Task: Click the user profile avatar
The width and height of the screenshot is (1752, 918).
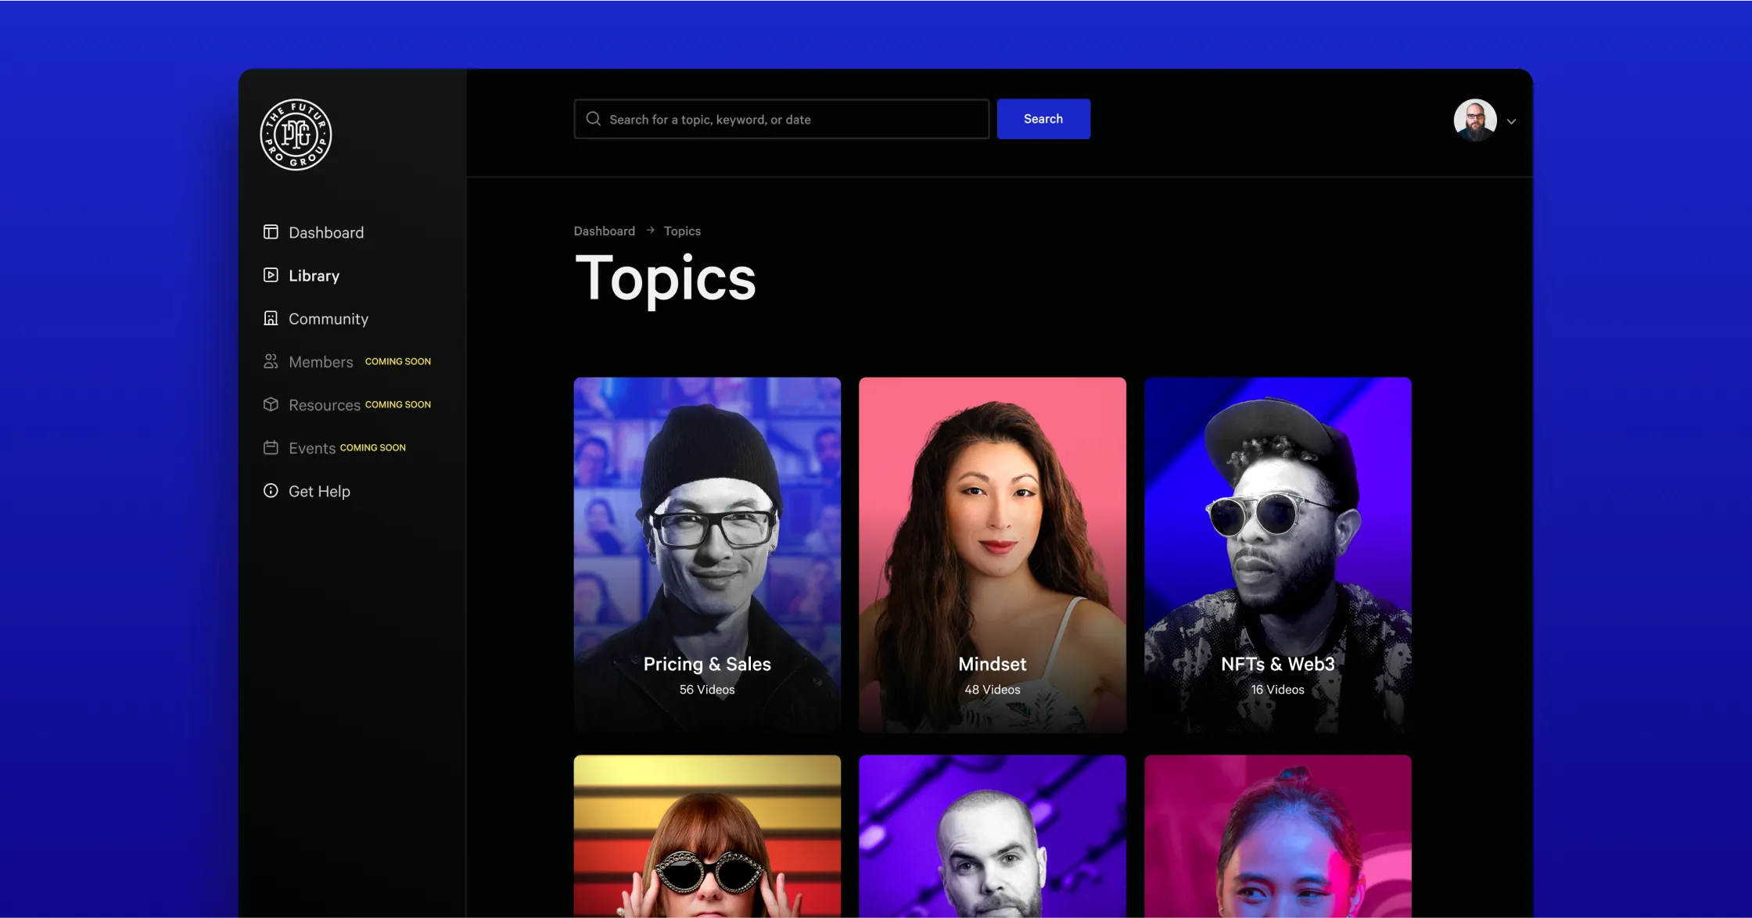Action: 1475,120
